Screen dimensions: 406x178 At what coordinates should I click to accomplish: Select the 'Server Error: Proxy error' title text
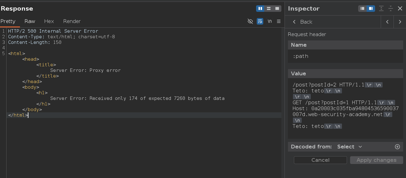tap(85, 70)
